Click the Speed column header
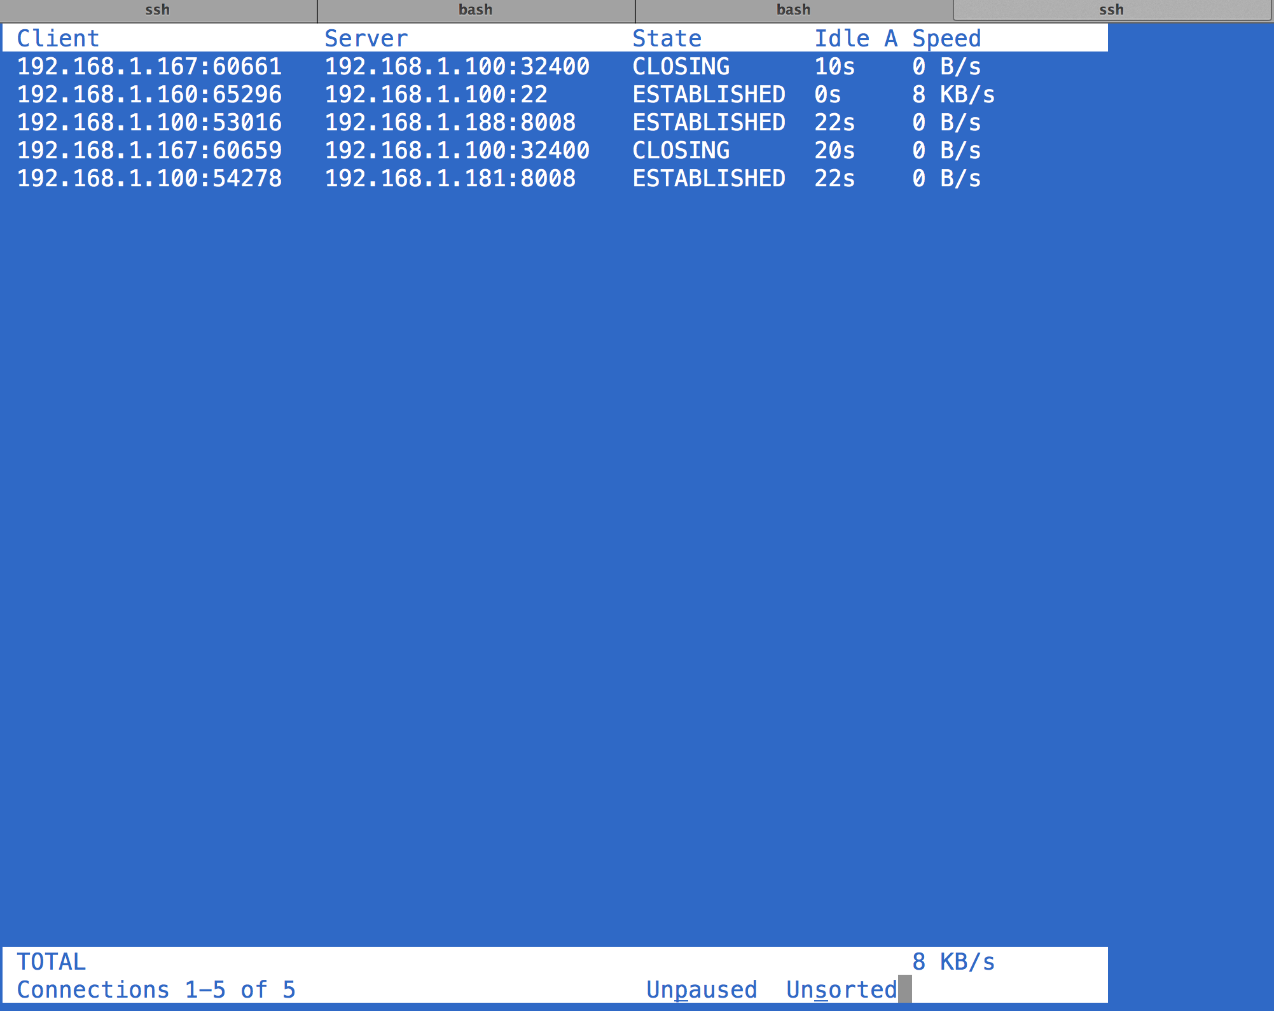1274x1011 pixels. (x=947, y=38)
